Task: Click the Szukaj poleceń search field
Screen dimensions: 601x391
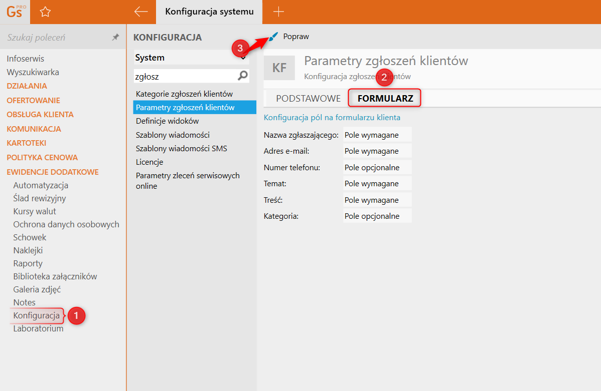Action: (55, 38)
